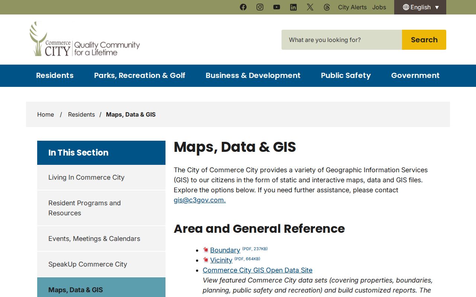
Task: Click the Commerce City logo
Action: (x=85, y=39)
